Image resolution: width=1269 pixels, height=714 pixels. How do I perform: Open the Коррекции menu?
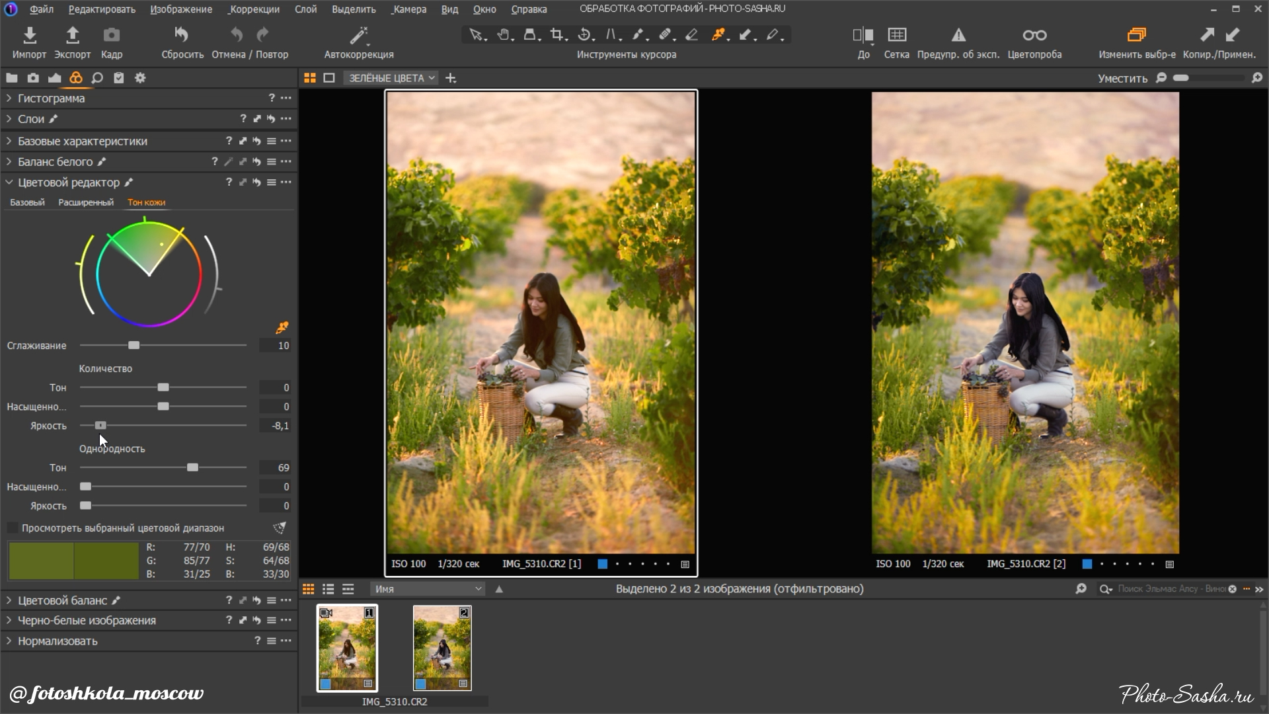254,9
